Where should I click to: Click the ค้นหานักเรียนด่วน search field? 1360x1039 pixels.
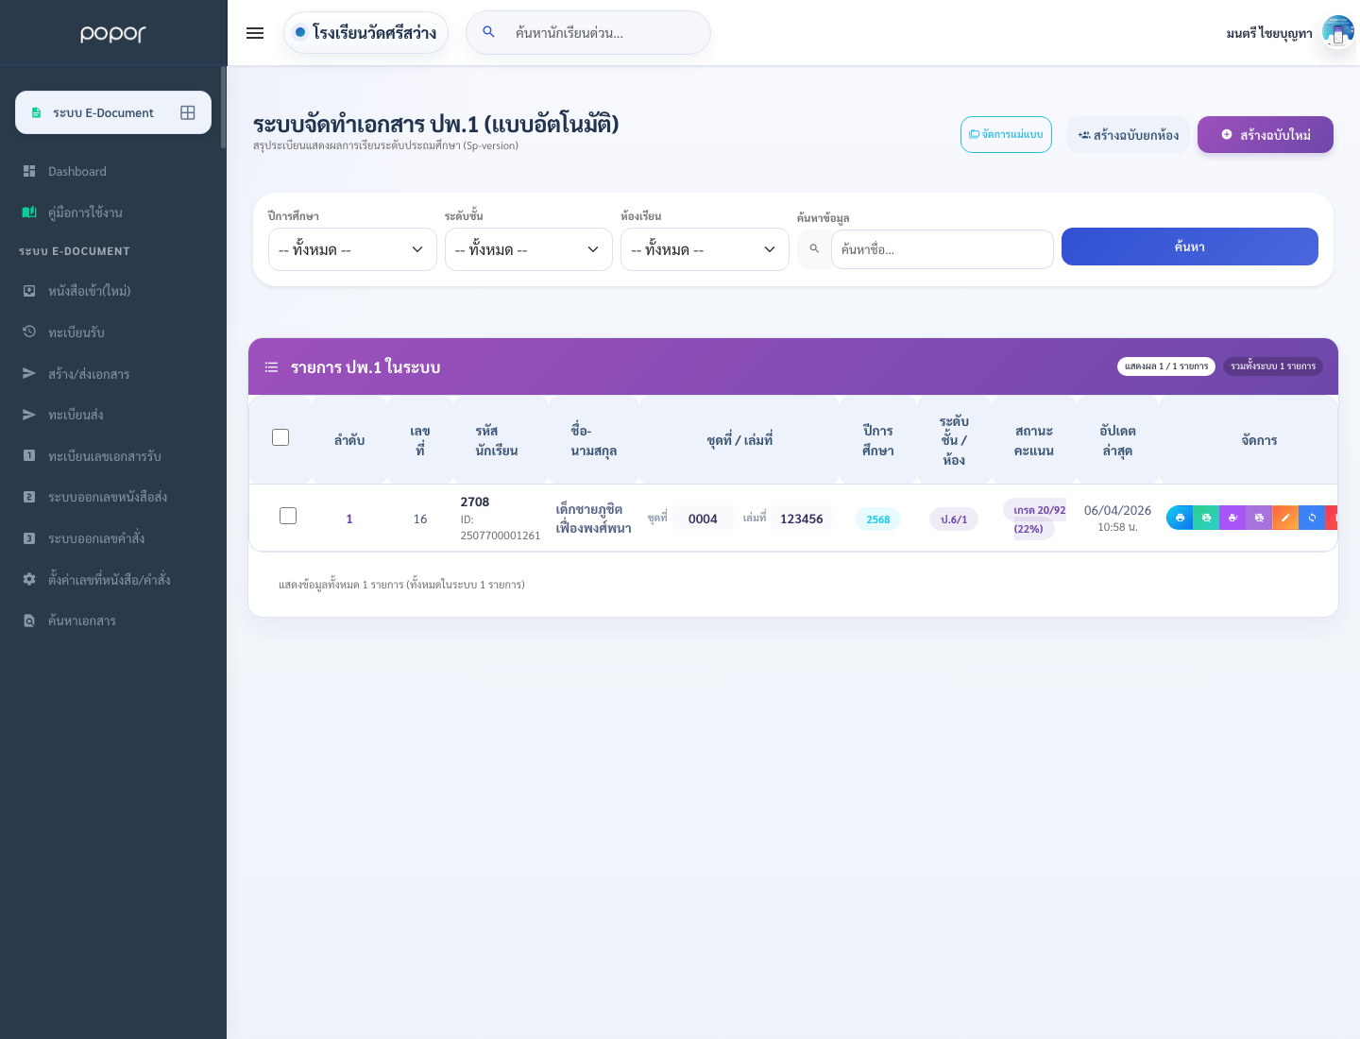pos(588,32)
